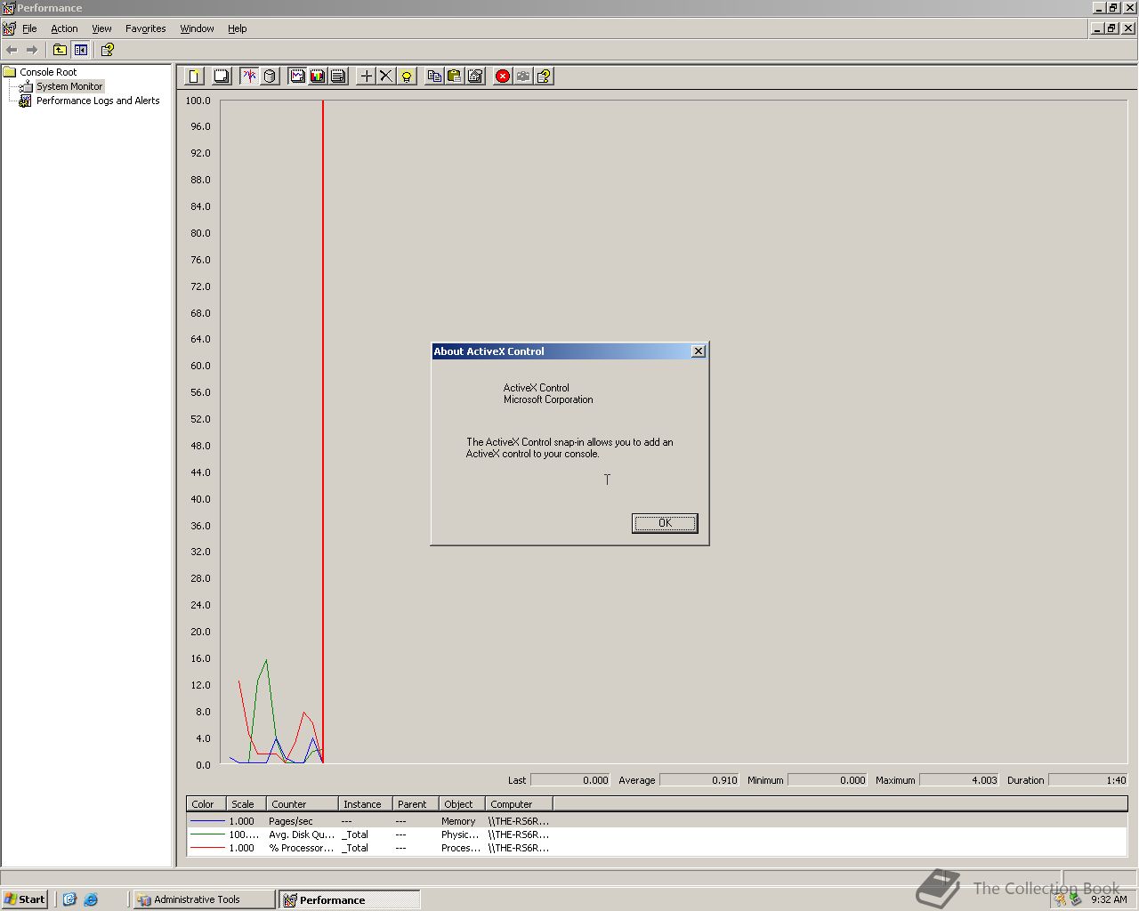
Task: Open the Action menu
Action: click(64, 28)
